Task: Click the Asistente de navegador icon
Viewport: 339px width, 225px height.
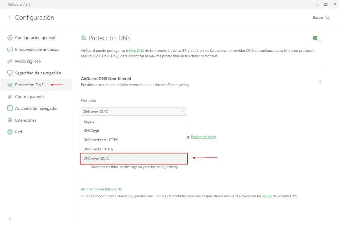Action: coord(10,108)
